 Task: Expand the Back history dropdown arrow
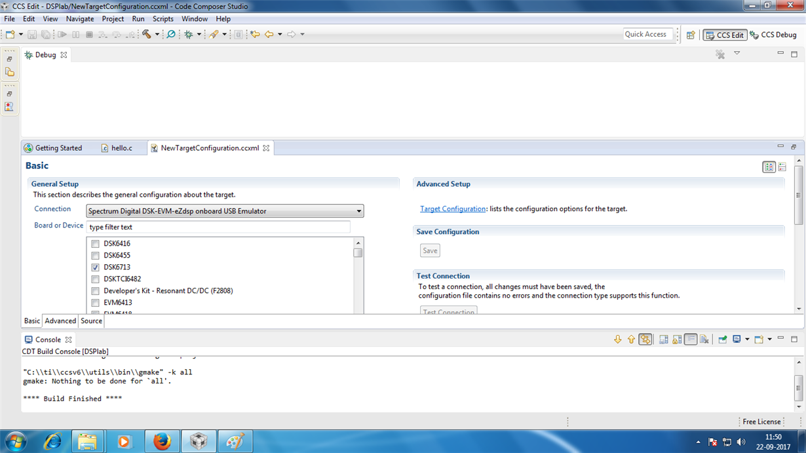tap(280, 34)
